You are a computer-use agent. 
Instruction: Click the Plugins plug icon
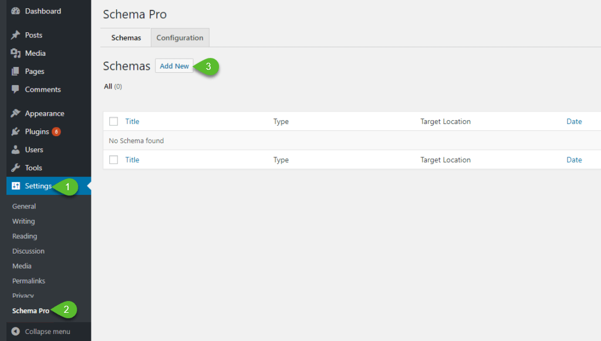(x=15, y=131)
